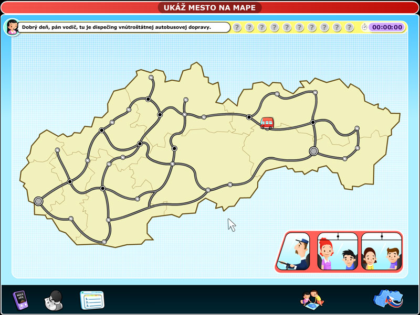Select the last question mark score slot
This screenshot has height=315, width=420.
click(350, 27)
